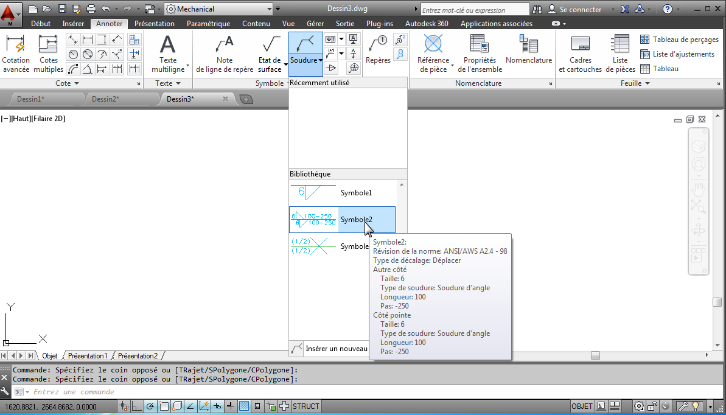This screenshot has width=726, height=415.
Task: Switch to the Début ribbon tab
Action: 41,24
